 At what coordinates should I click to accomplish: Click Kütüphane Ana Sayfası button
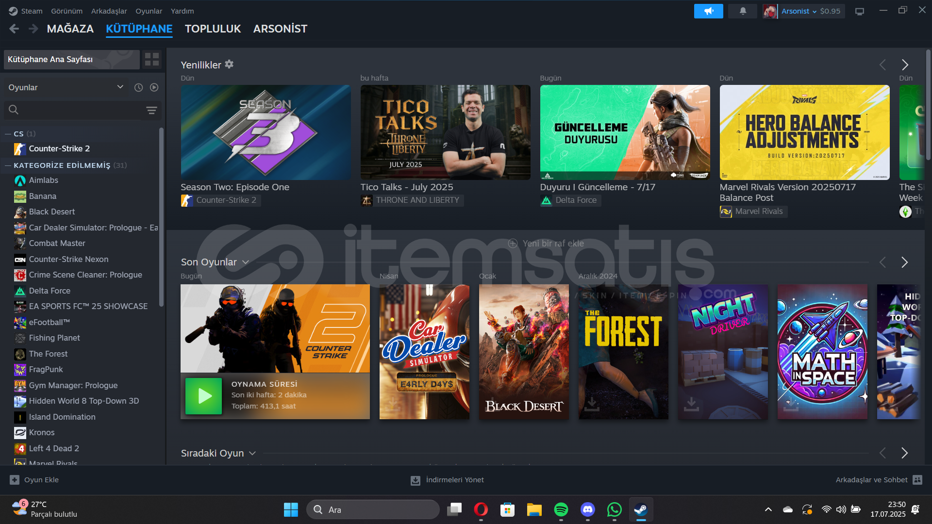click(x=72, y=59)
